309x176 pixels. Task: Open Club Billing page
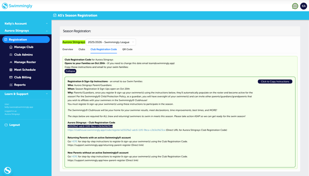pyautogui.click(x=23, y=77)
